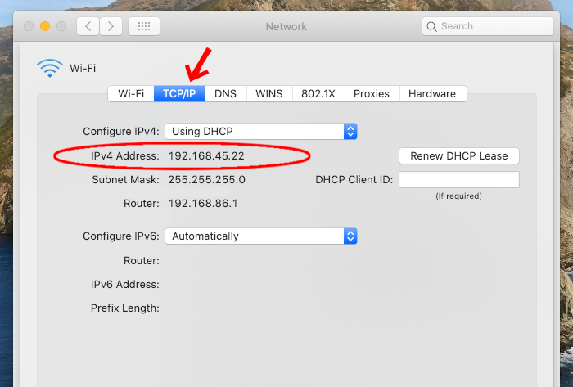The image size is (573, 387).
Task: Go forward with the right arrow button
Action: [x=111, y=26]
